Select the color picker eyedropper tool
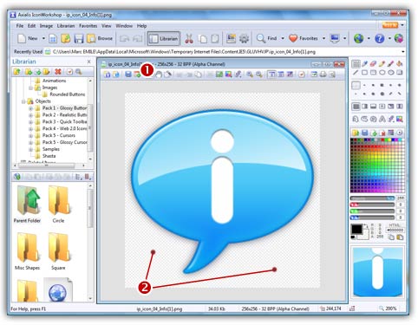The image size is (418, 325). pyautogui.click(x=364, y=63)
